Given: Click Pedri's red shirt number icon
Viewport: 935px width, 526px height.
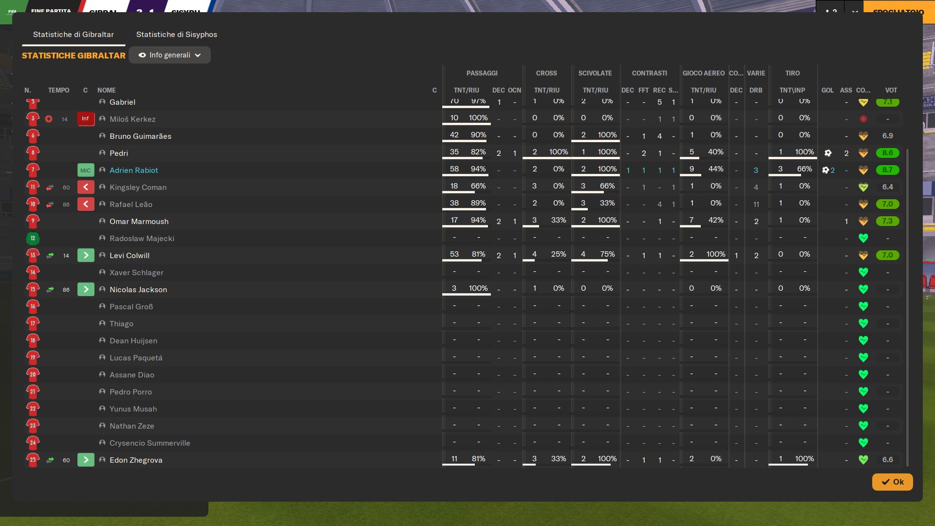Looking at the screenshot, I should 33,153.
